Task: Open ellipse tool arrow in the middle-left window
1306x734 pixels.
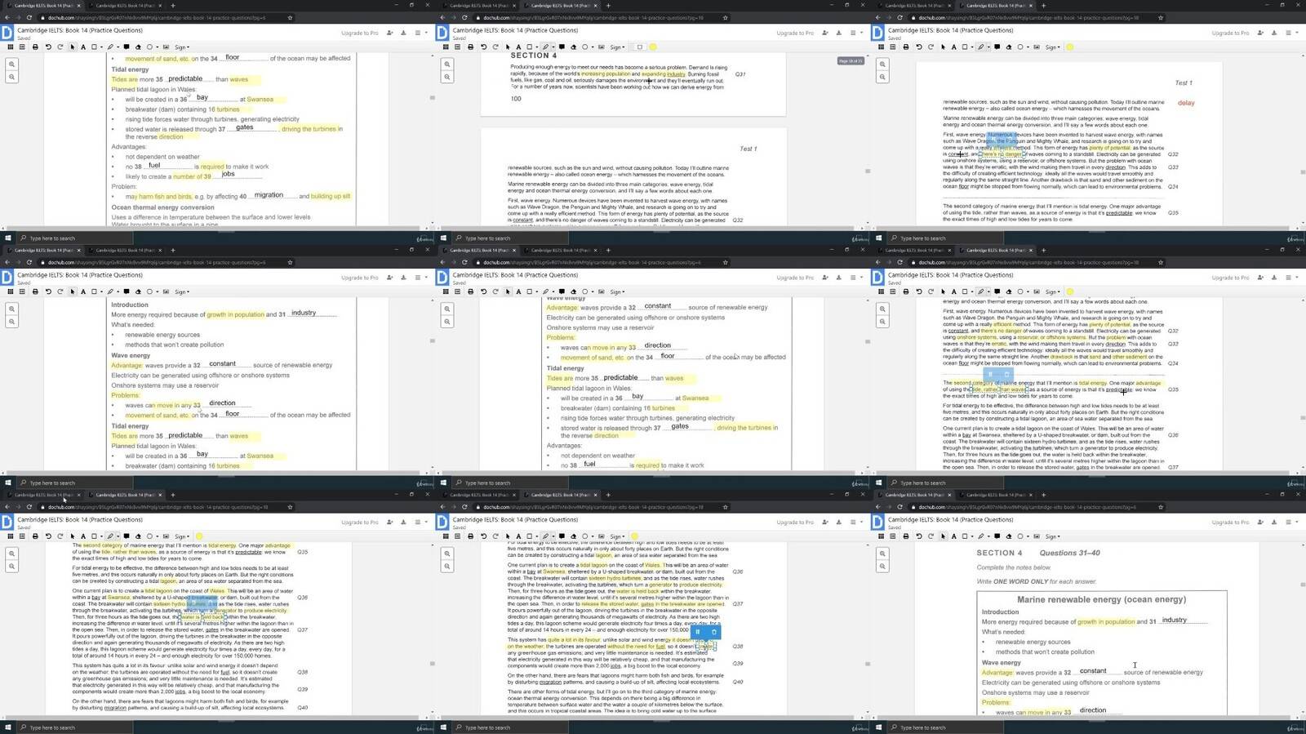Action: [x=157, y=291]
